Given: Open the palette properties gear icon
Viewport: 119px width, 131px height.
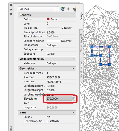Looking at the screenshot, I should [11, 14].
